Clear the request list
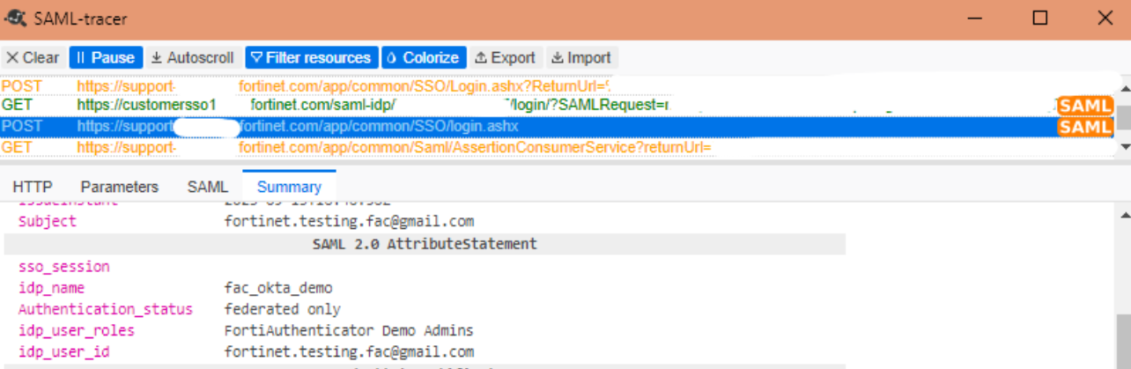 click(x=32, y=58)
